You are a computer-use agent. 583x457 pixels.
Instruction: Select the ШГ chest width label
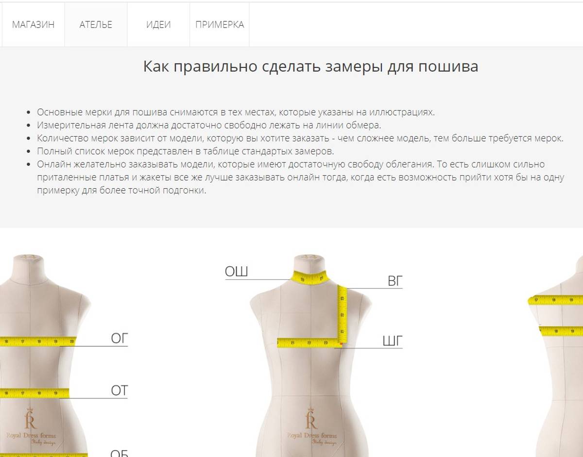pos(393,341)
